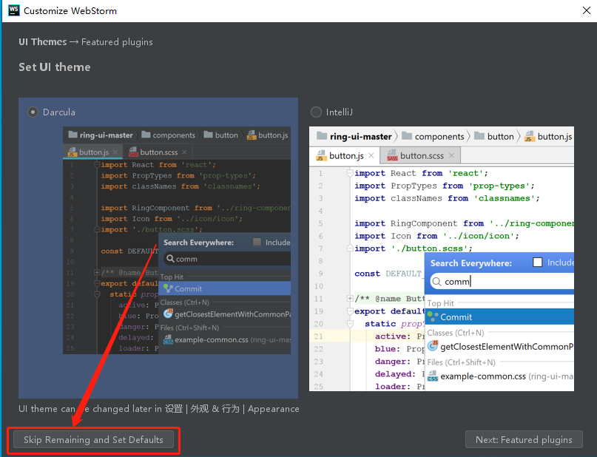Click JS icon on button.js tab, IntelliJ preview
This screenshot has width=597, height=457.
point(320,155)
